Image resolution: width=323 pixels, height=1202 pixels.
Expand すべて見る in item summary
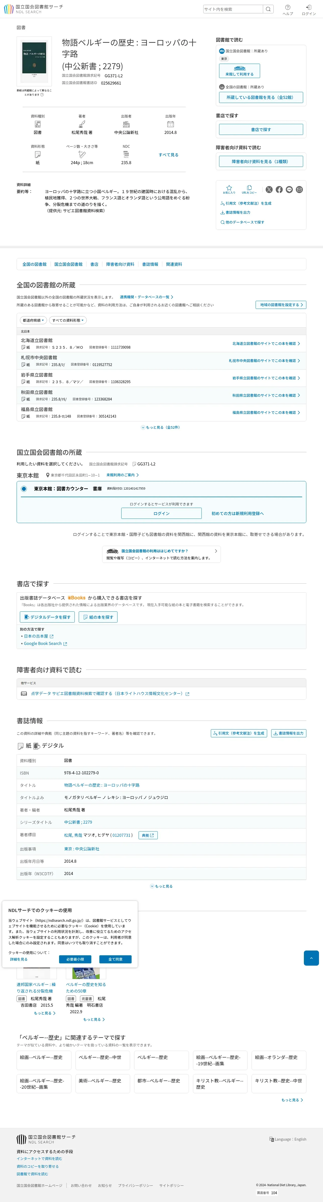pos(168,155)
